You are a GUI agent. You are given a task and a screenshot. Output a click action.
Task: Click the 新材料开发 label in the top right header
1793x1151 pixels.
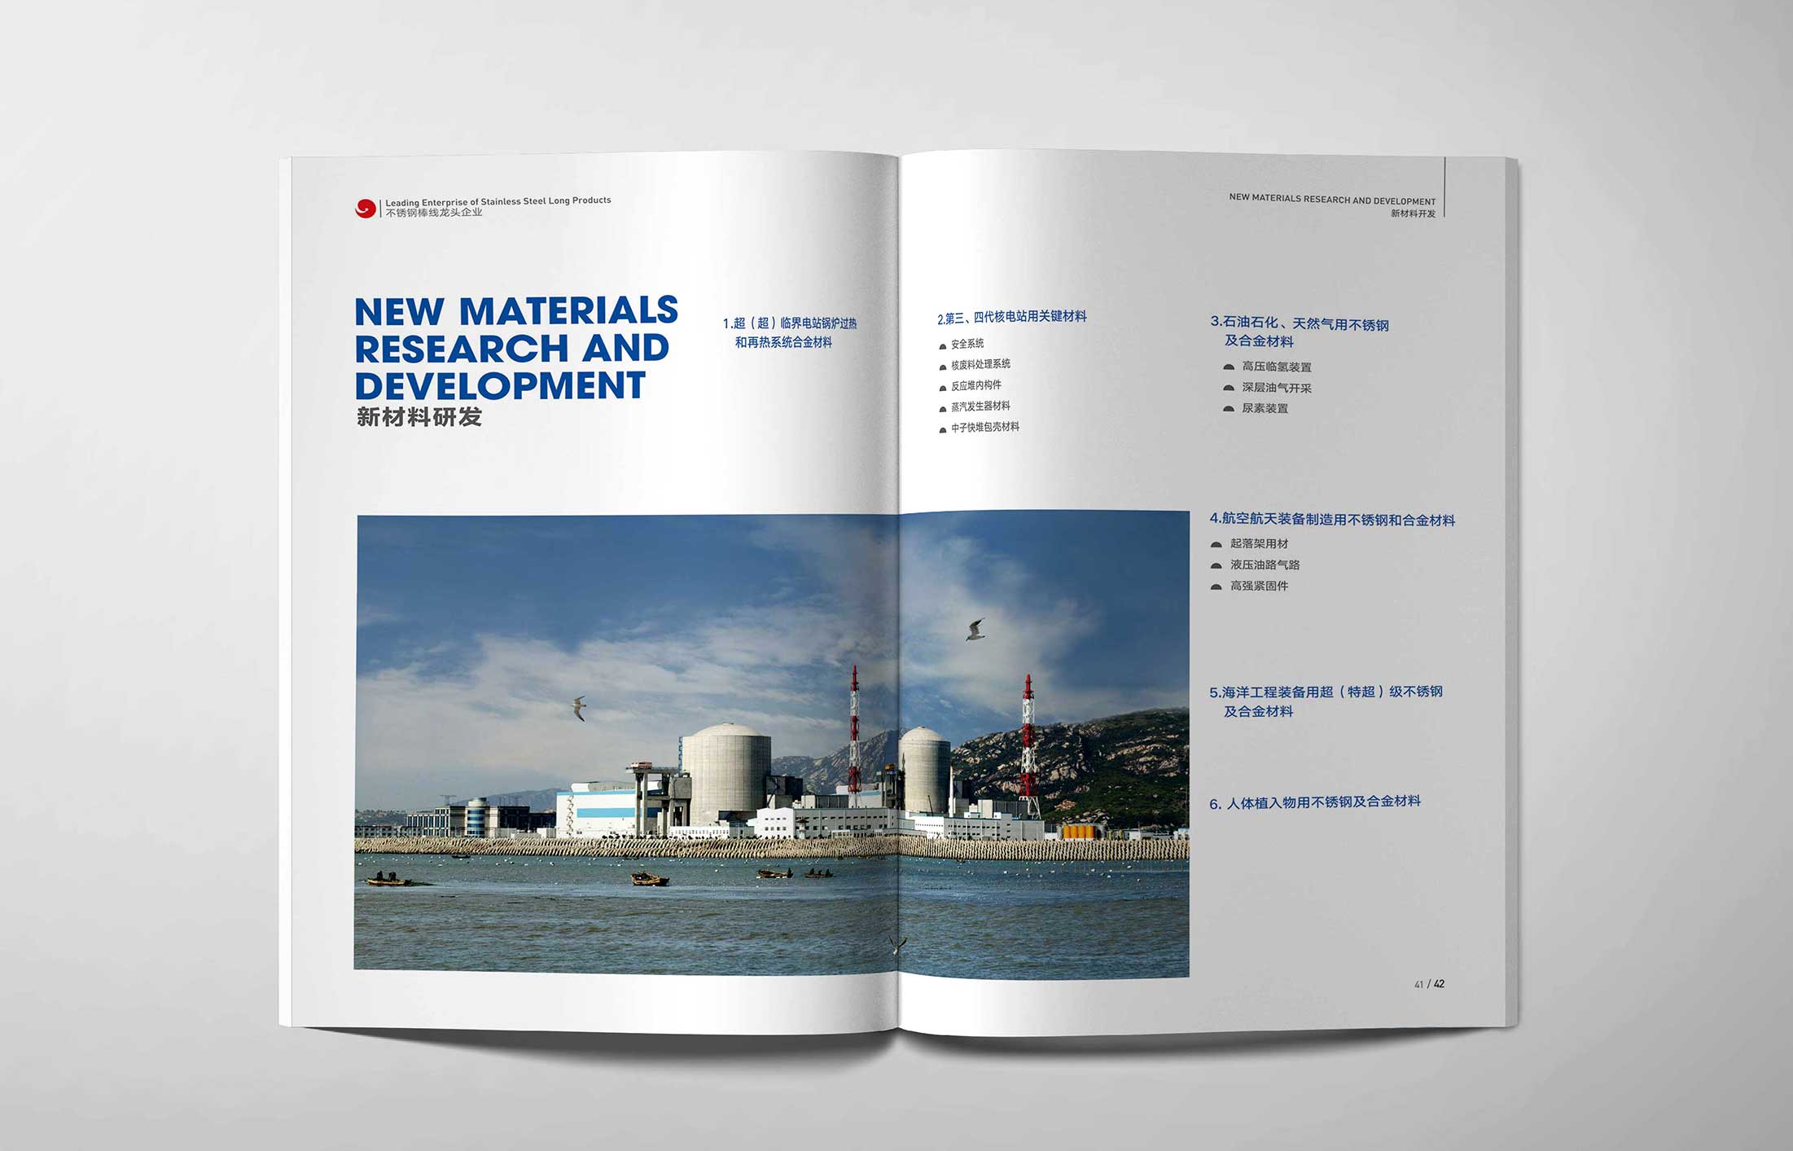tap(1413, 213)
